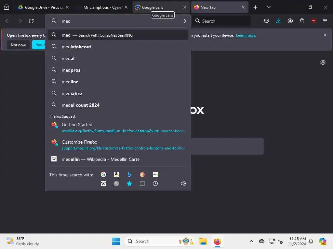This screenshot has height=249, width=333.
Task: Search this time with eBay
Action: point(155,174)
